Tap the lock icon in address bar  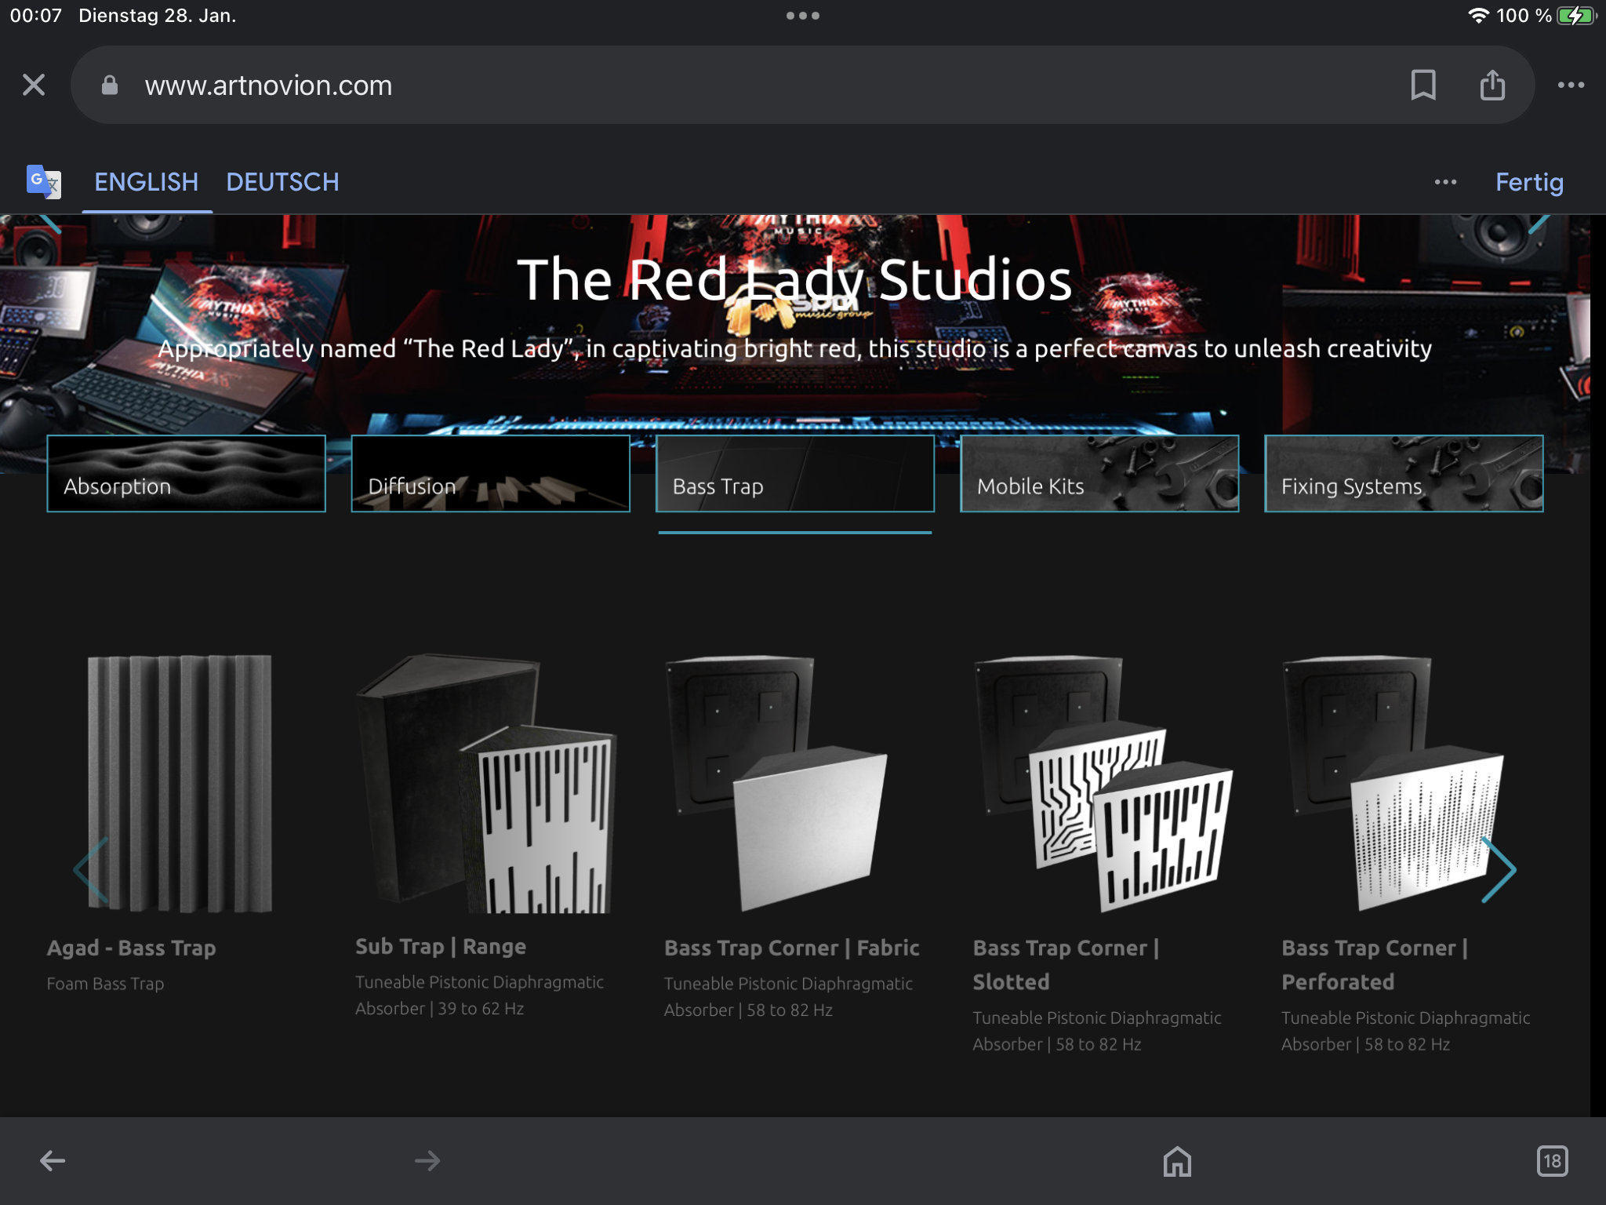coord(110,85)
